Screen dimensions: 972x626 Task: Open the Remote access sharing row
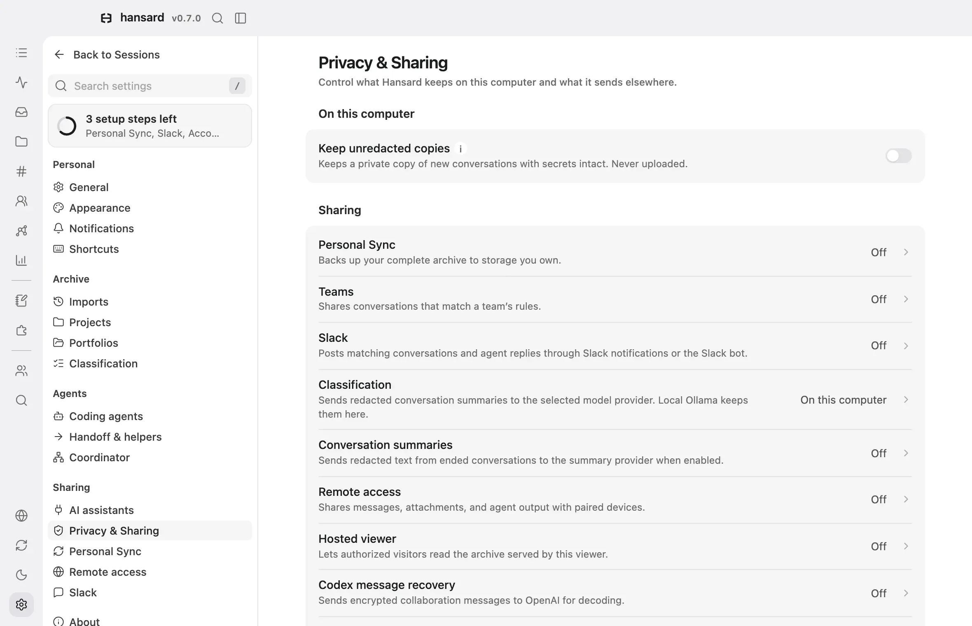pyautogui.click(x=615, y=500)
